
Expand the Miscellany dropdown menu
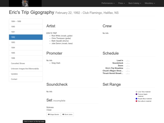tap(150, 3)
